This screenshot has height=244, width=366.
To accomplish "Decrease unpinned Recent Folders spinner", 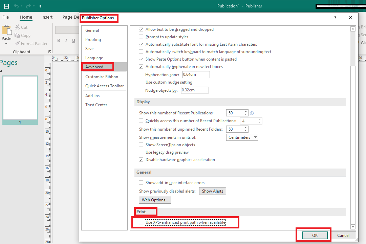I will [x=245, y=131].
